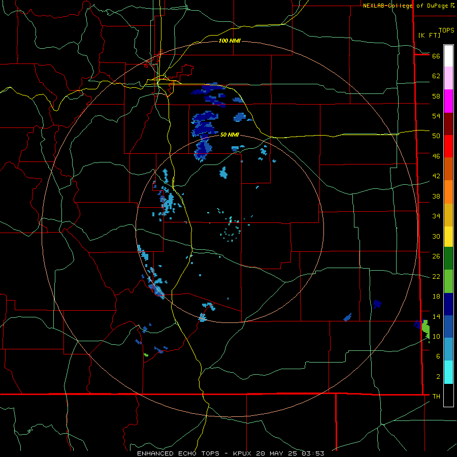Image resolution: width=457 pixels, height=457 pixels.
Task: Click the 'TH' legend label
Action: (x=436, y=396)
